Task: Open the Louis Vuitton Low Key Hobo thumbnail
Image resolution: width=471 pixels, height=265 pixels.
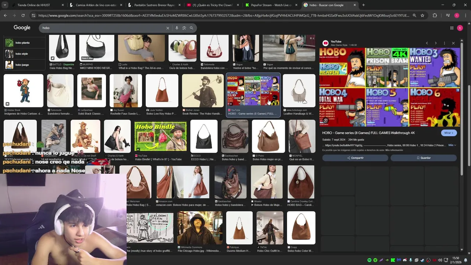Action: point(162,91)
